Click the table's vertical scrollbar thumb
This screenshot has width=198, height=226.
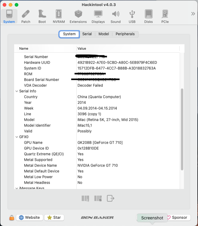click(182, 130)
